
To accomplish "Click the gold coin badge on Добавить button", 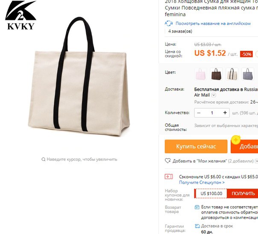I will [x=236, y=140].
